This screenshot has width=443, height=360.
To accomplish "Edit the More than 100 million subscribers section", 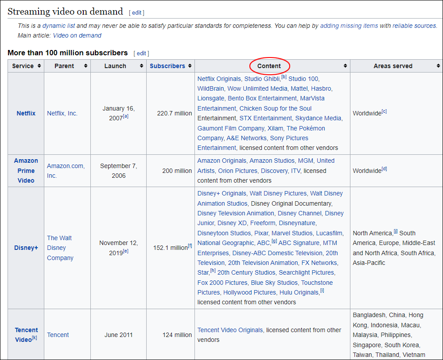I will [141, 54].
